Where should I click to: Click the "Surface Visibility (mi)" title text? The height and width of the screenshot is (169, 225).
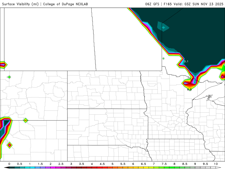20,4
